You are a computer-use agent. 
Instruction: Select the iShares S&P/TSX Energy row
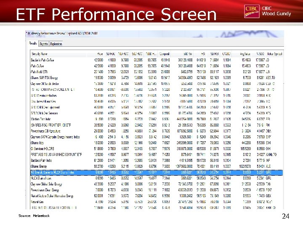pos(157,78)
